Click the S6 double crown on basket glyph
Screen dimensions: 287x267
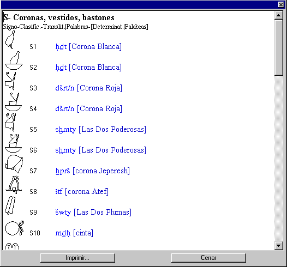point(13,143)
